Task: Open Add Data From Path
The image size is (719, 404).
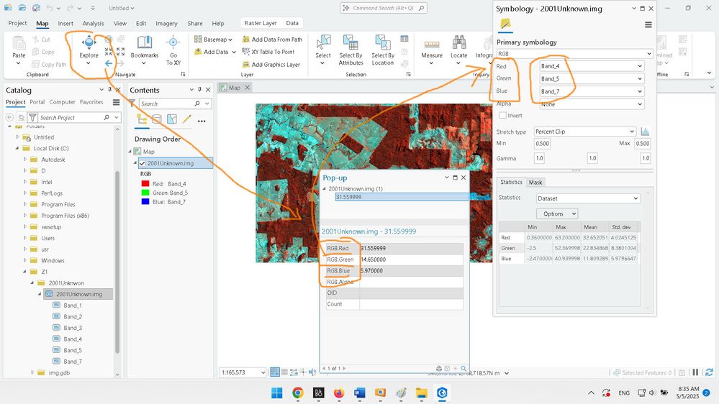Action: coord(271,40)
